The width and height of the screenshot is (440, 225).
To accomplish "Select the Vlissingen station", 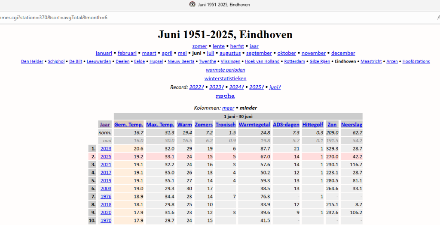I will pyautogui.click(x=230, y=61).
